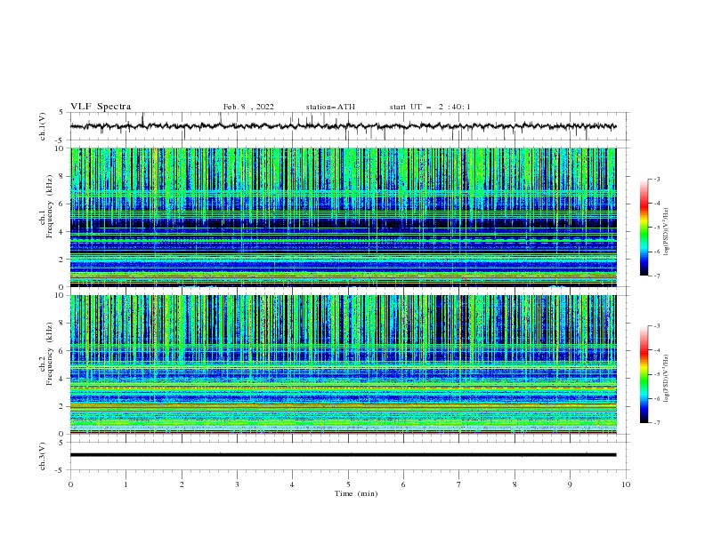
Task: Click the "-3" label on ch.1 color scale
Action: pyautogui.click(x=656, y=179)
